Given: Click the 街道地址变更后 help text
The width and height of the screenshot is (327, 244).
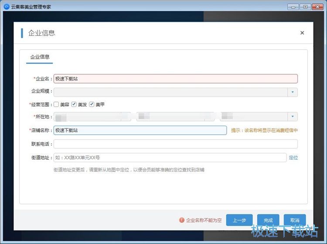Looking at the screenshot, I should tap(129, 170).
